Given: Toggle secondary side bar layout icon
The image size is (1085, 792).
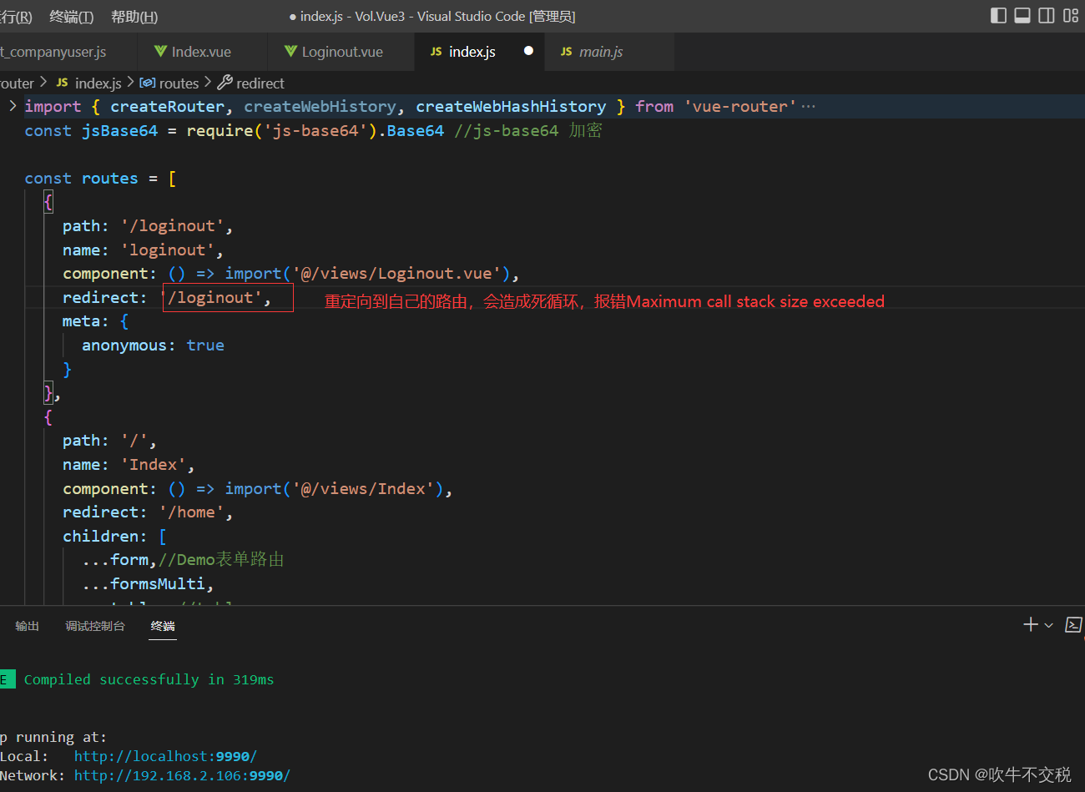Looking at the screenshot, I should coord(1047,16).
